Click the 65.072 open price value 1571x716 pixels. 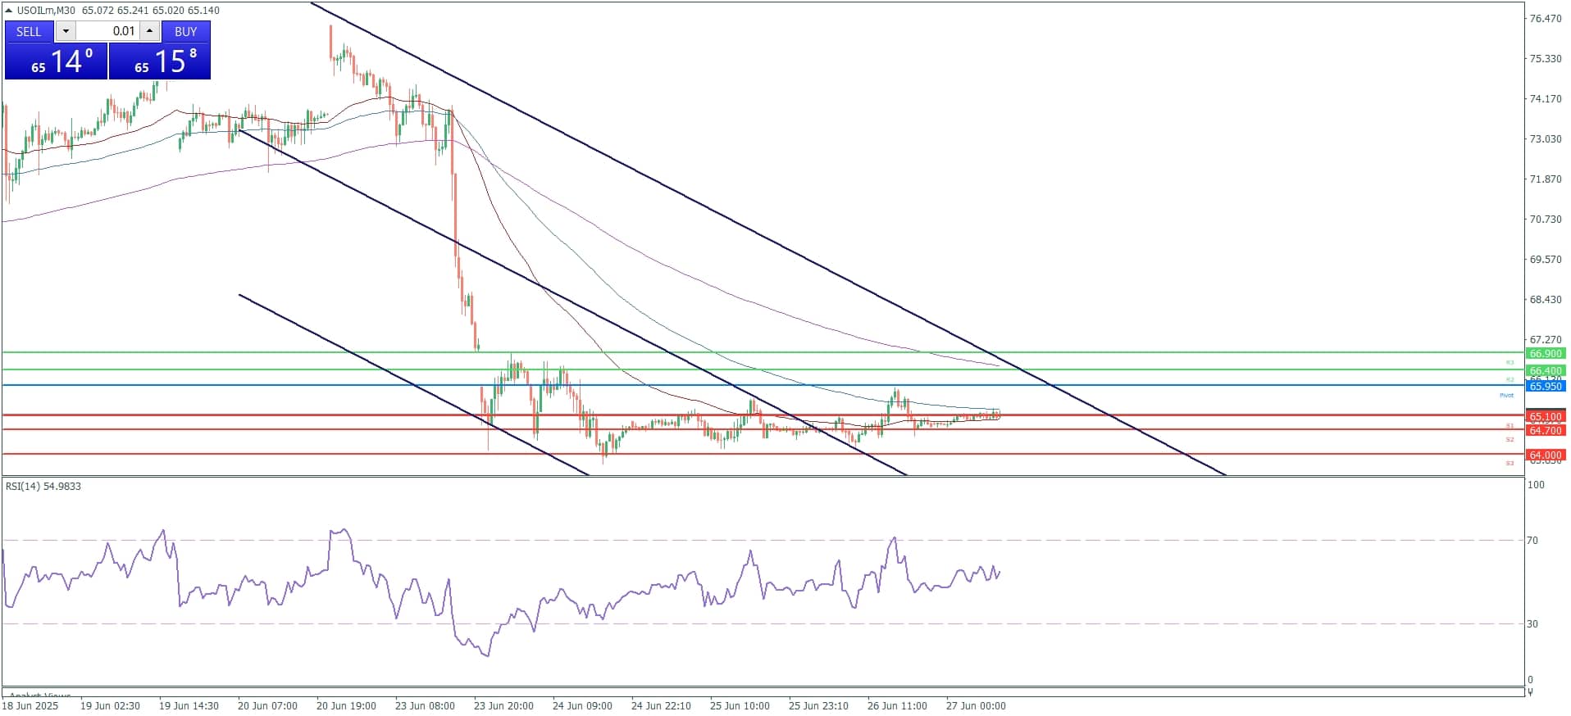tap(98, 11)
